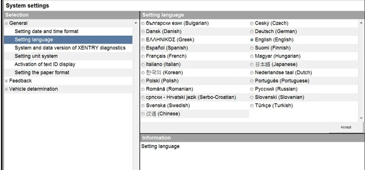Choose the Serbo-Croatian language radio button
This screenshot has width=365, height=170.
pos(143,98)
